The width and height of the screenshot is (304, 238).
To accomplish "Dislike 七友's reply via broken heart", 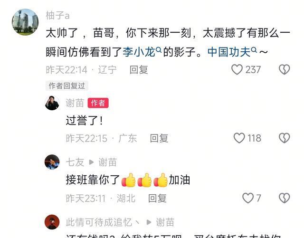I will click(x=284, y=198).
